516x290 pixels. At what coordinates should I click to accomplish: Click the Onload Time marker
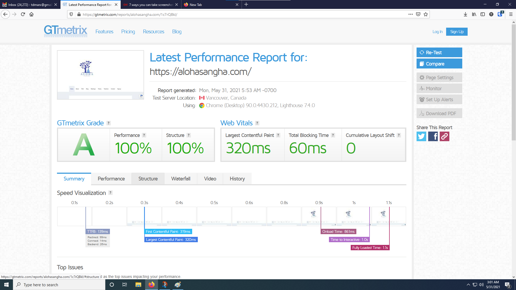[x=338, y=231]
